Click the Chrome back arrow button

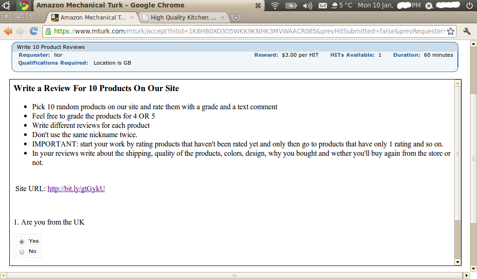(8, 31)
